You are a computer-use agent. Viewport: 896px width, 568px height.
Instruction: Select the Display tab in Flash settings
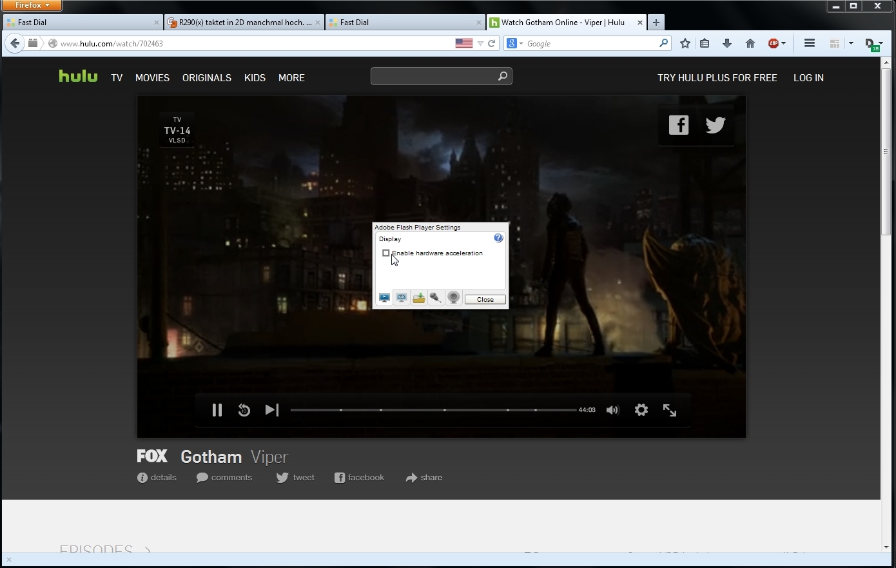coord(384,298)
